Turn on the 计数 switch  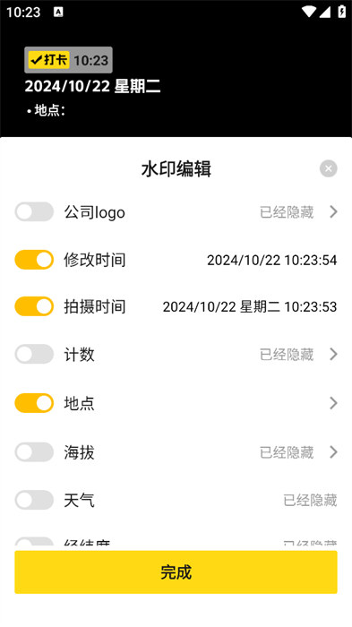(34, 355)
